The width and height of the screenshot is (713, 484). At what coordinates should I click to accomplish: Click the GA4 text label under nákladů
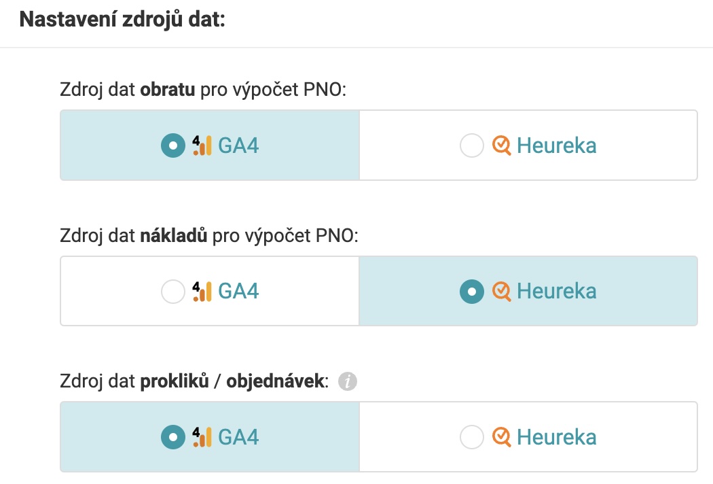[238, 292]
